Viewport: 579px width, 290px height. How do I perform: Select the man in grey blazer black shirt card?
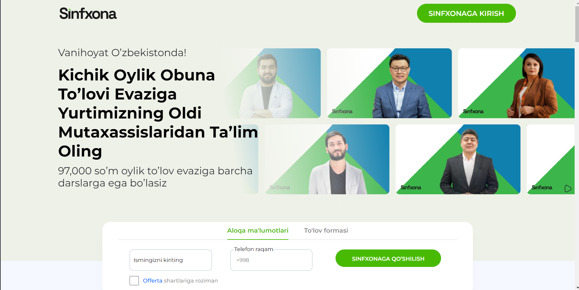pyautogui.click(x=327, y=159)
